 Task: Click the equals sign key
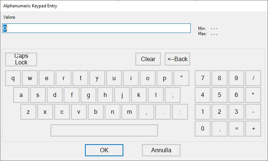click(x=236, y=129)
